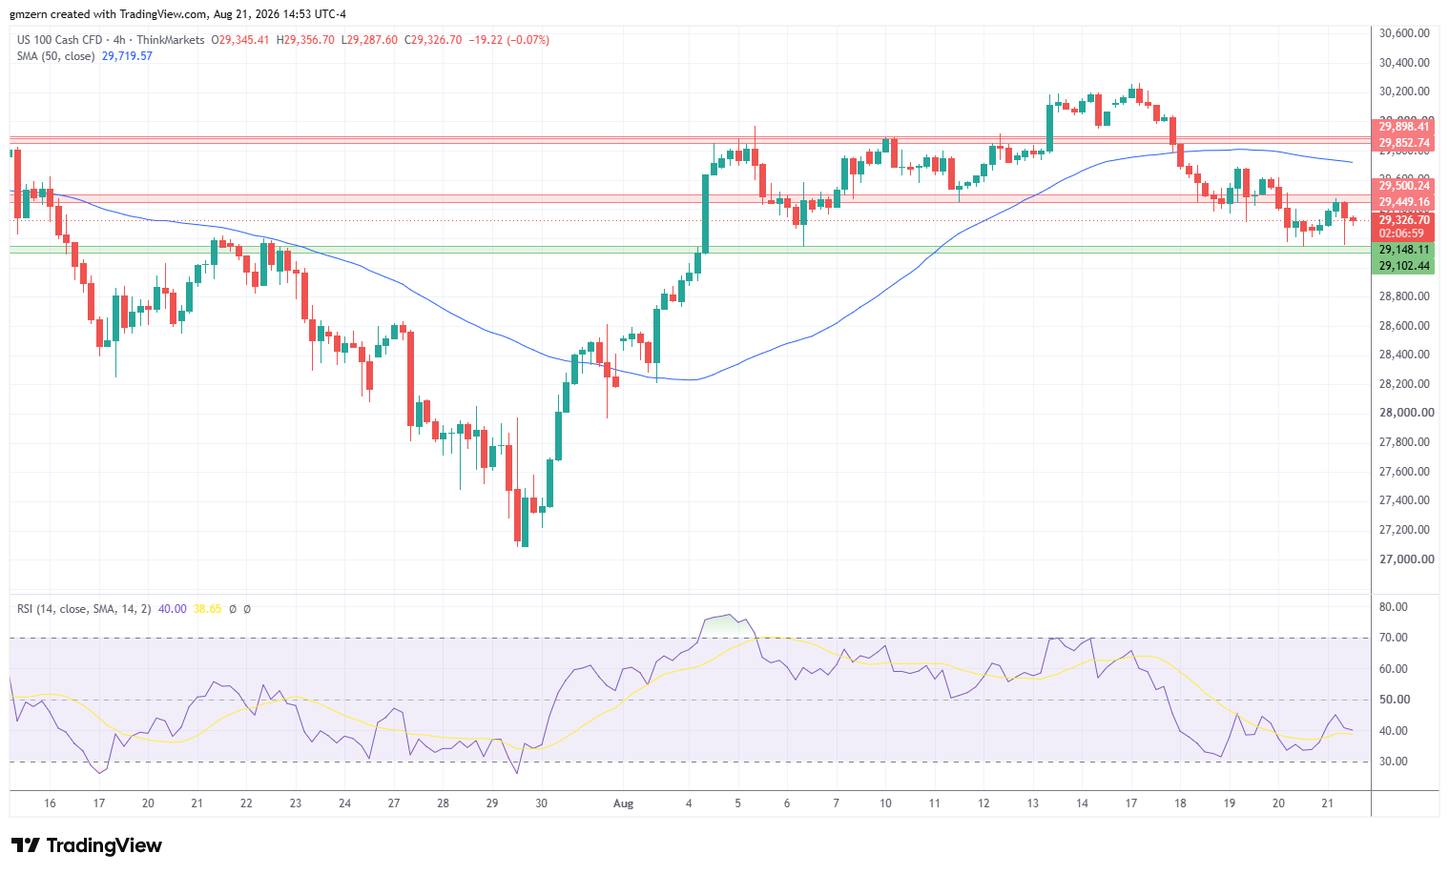Click date 13 on the time axis
This screenshot has height=874, width=1449.
[x=1032, y=803]
